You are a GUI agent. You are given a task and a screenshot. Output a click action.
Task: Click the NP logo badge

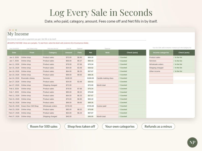click(192, 142)
